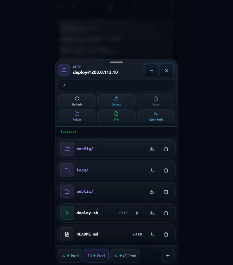The height and width of the screenshot is (265, 233).
Task: Create a new Folder
Action: pos(77,116)
